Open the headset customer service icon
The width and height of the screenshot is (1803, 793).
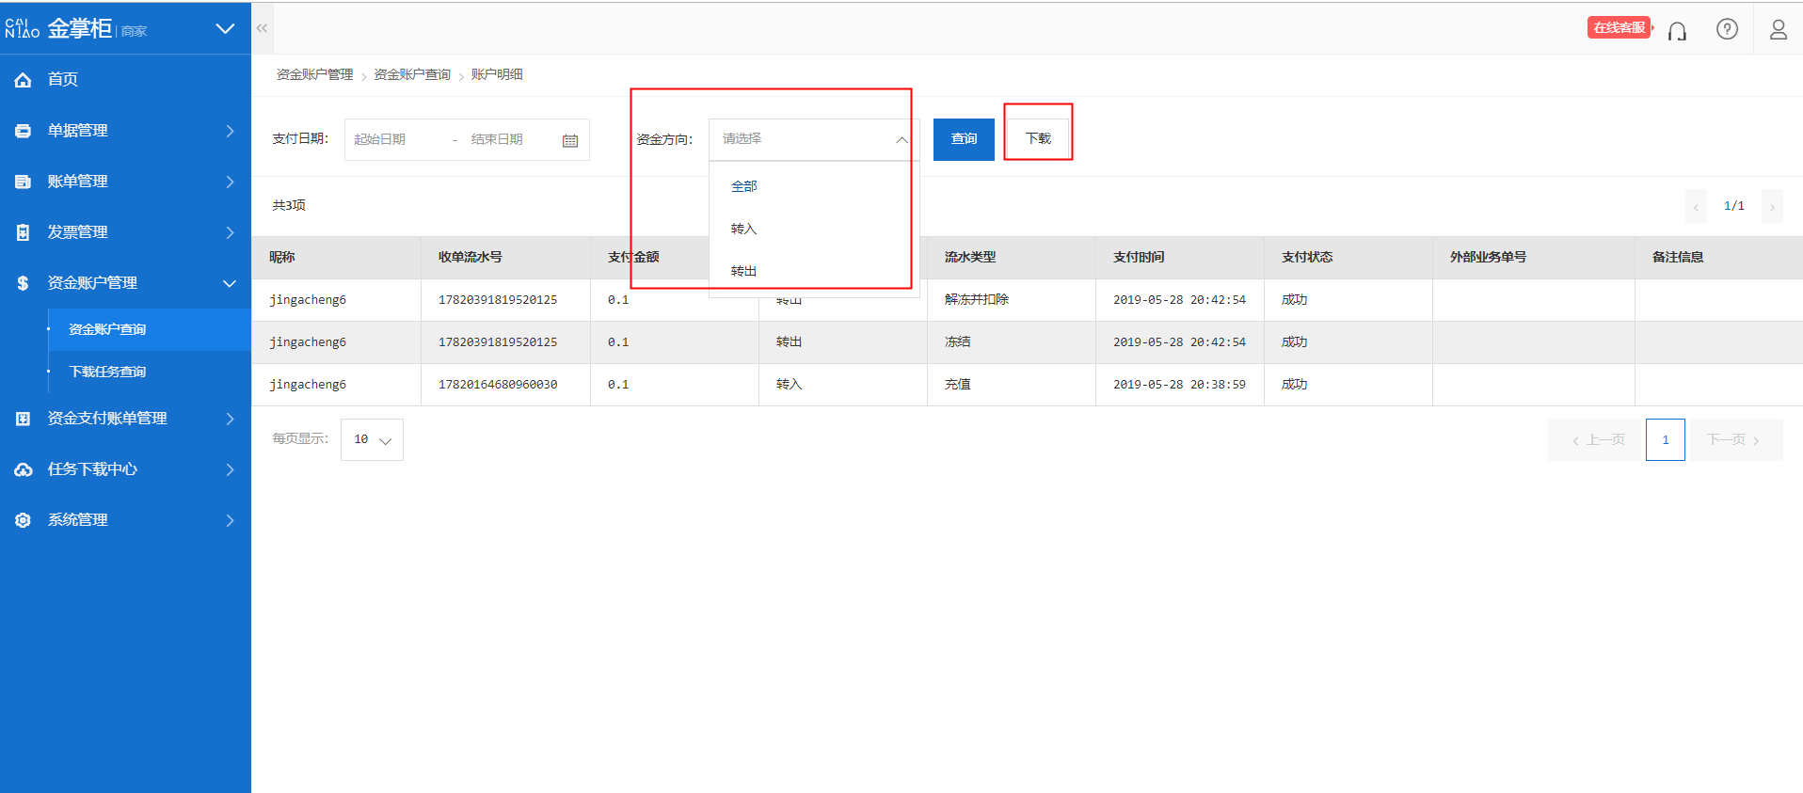[1677, 31]
